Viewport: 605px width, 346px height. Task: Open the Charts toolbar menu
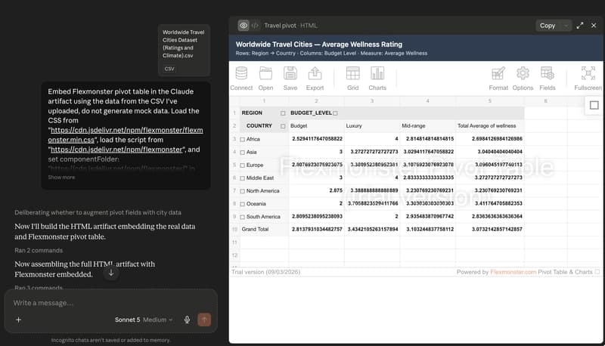[377, 79]
